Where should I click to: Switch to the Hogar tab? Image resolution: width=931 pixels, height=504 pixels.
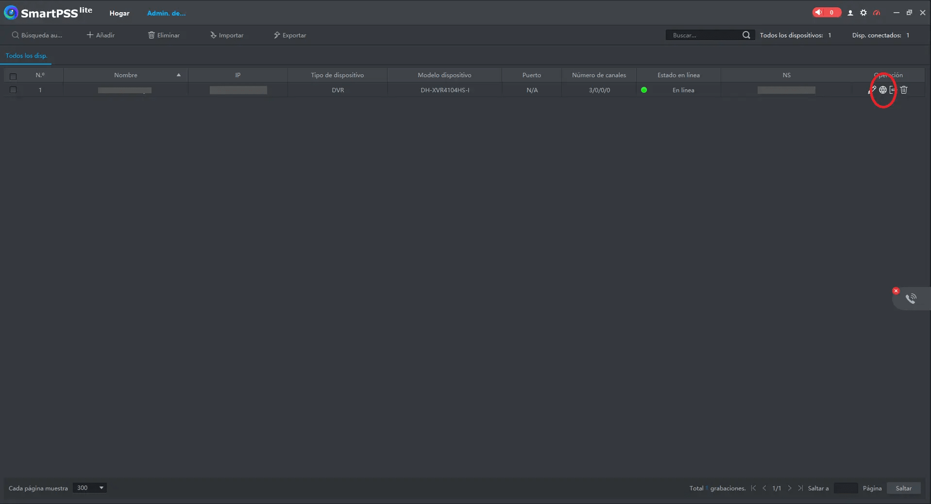119,13
